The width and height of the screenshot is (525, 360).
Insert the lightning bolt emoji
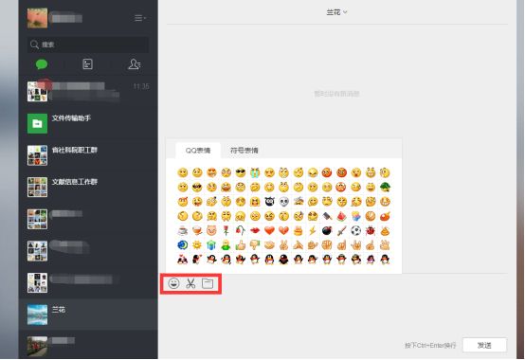(313, 230)
